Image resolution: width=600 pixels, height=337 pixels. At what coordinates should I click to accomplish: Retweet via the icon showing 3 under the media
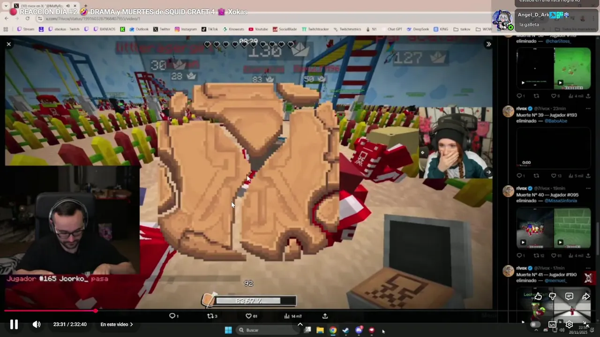pyautogui.click(x=212, y=316)
